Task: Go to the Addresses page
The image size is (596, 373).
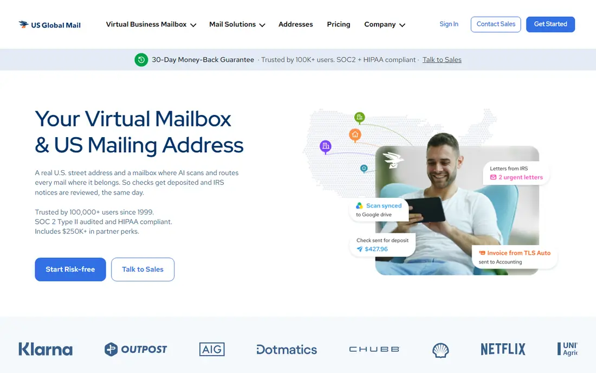Action: (295, 24)
